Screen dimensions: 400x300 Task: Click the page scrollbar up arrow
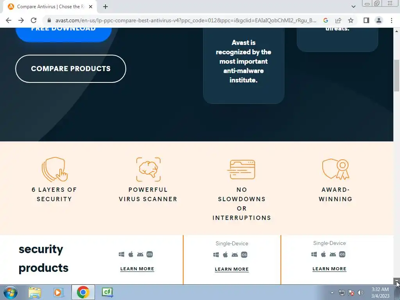pos(396,31)
